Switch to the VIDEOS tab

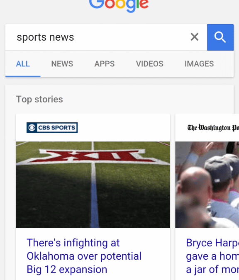tap(150, 64)
